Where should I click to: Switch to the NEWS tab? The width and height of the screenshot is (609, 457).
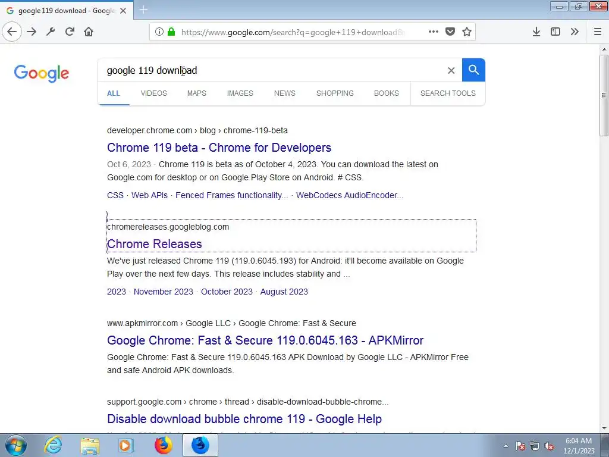tap(285, 93)
